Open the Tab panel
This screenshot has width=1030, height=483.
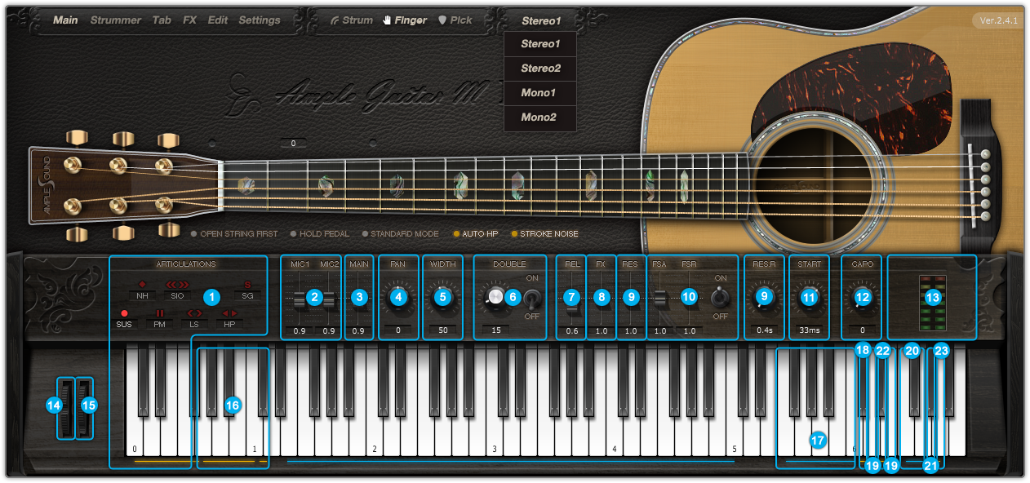click(162, 20)
